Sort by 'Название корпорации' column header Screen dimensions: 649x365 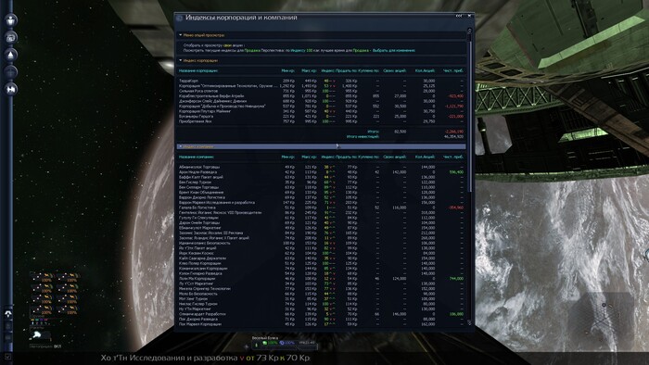click(198, 70)
